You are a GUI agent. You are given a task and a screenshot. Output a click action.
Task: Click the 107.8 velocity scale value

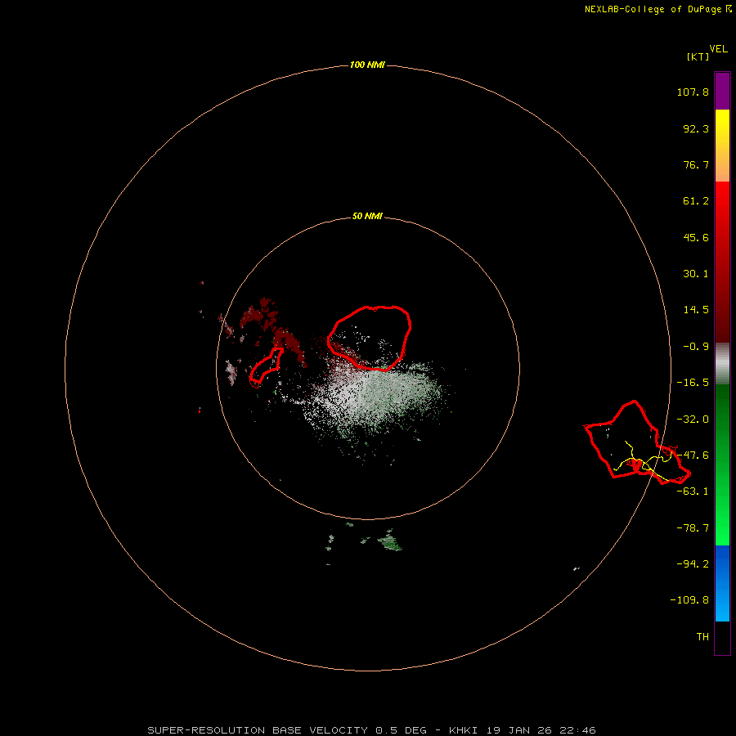tap(693, 92)
